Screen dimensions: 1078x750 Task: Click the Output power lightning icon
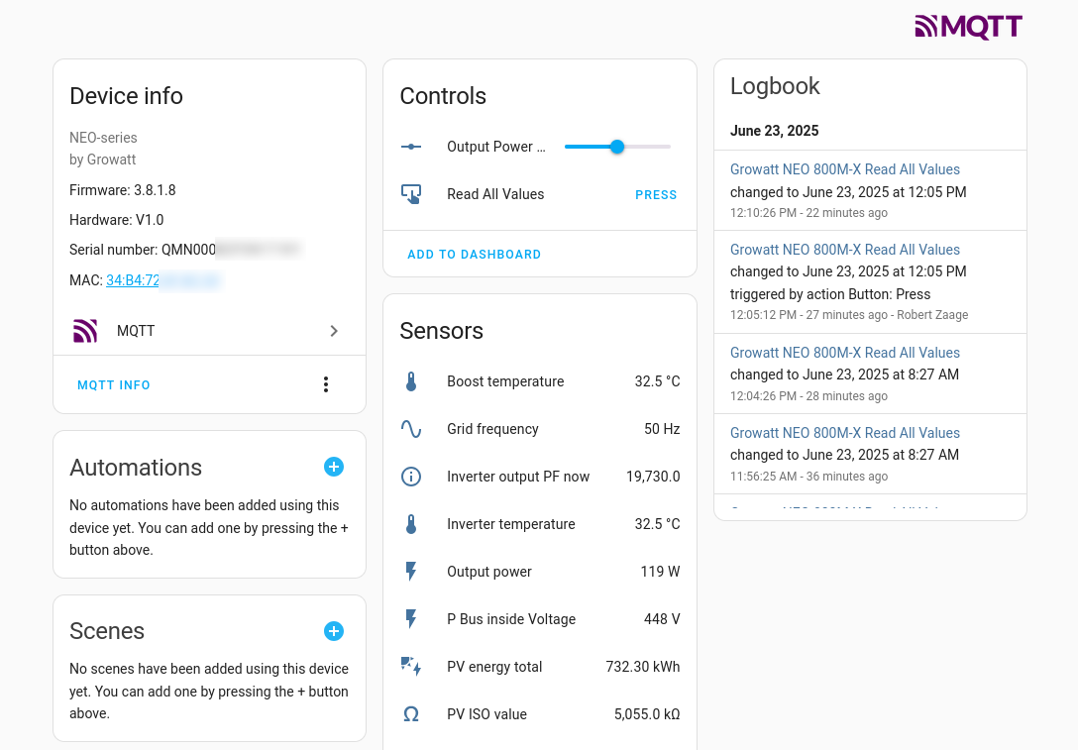click(411, 572)
